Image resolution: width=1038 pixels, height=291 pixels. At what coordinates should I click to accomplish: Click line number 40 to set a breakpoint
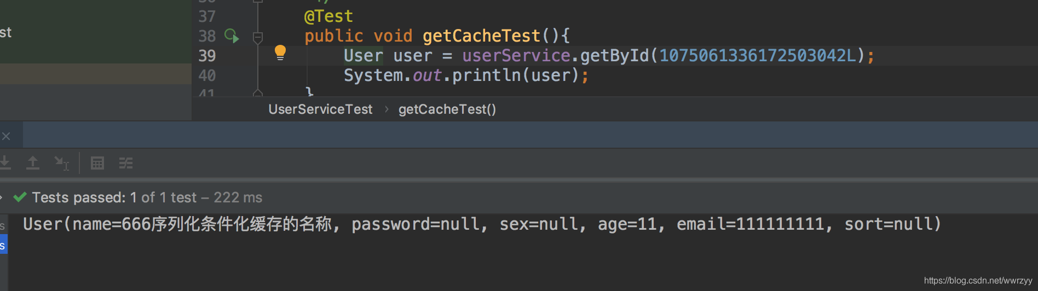point(207,75)
